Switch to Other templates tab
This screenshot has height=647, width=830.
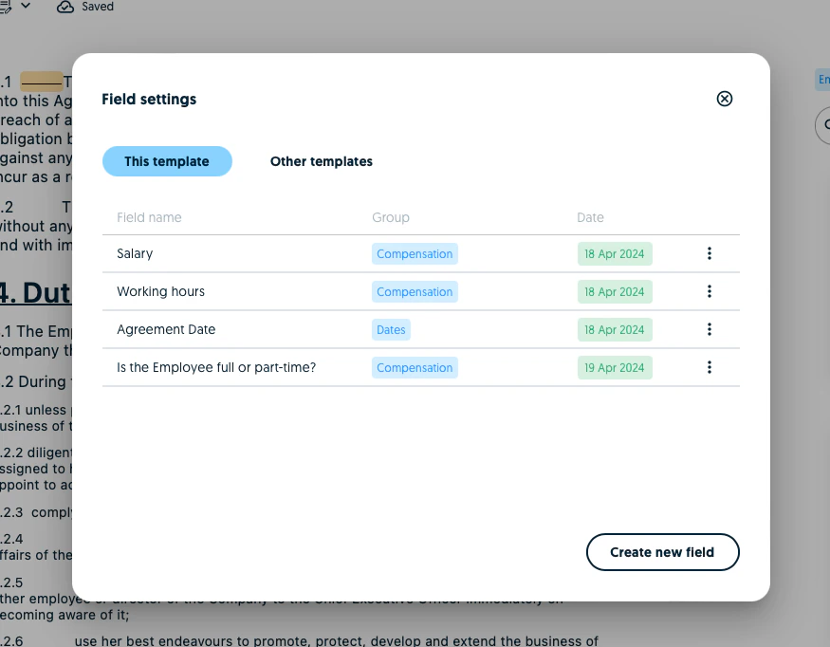coord(322,161)
